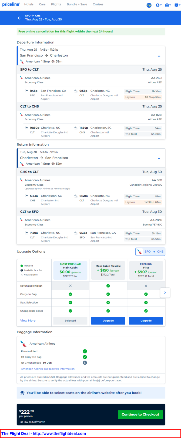Click the American Airlines logo in Baggage Information

click(24, 344)
